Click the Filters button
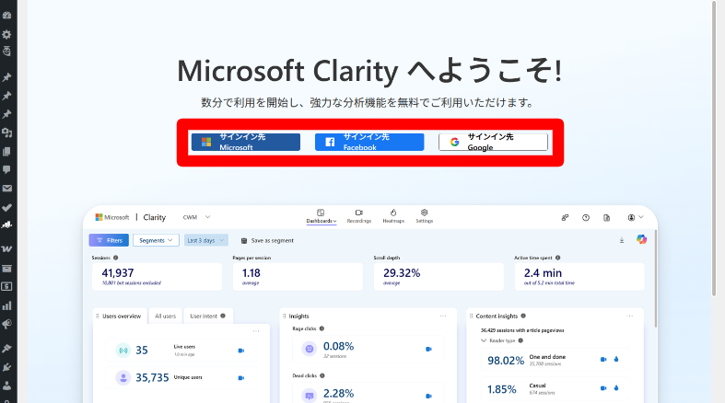 (x=109, y=240)
